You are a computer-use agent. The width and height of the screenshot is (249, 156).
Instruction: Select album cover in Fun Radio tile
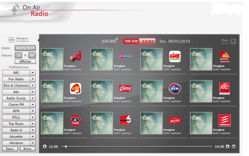click(x=102, y=59)
